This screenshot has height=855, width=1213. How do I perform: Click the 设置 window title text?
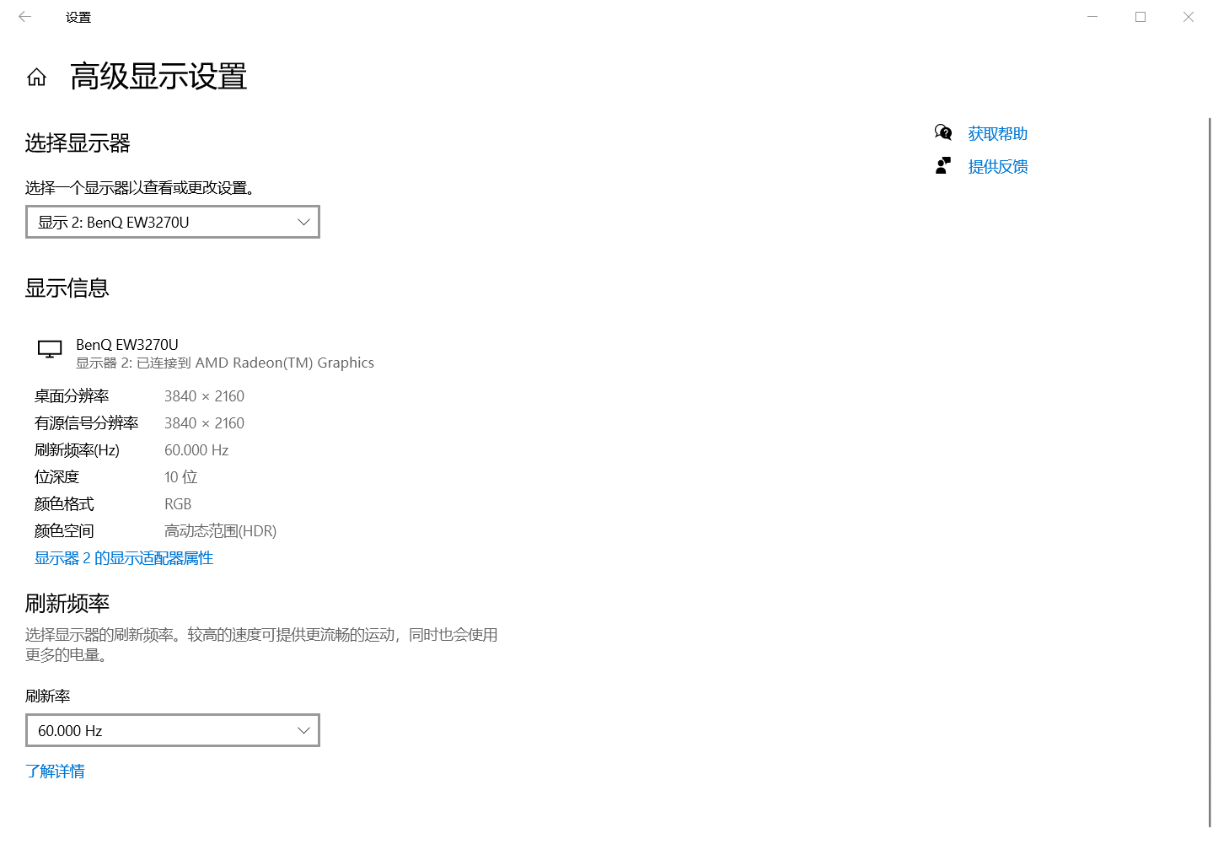click(78, 17)
